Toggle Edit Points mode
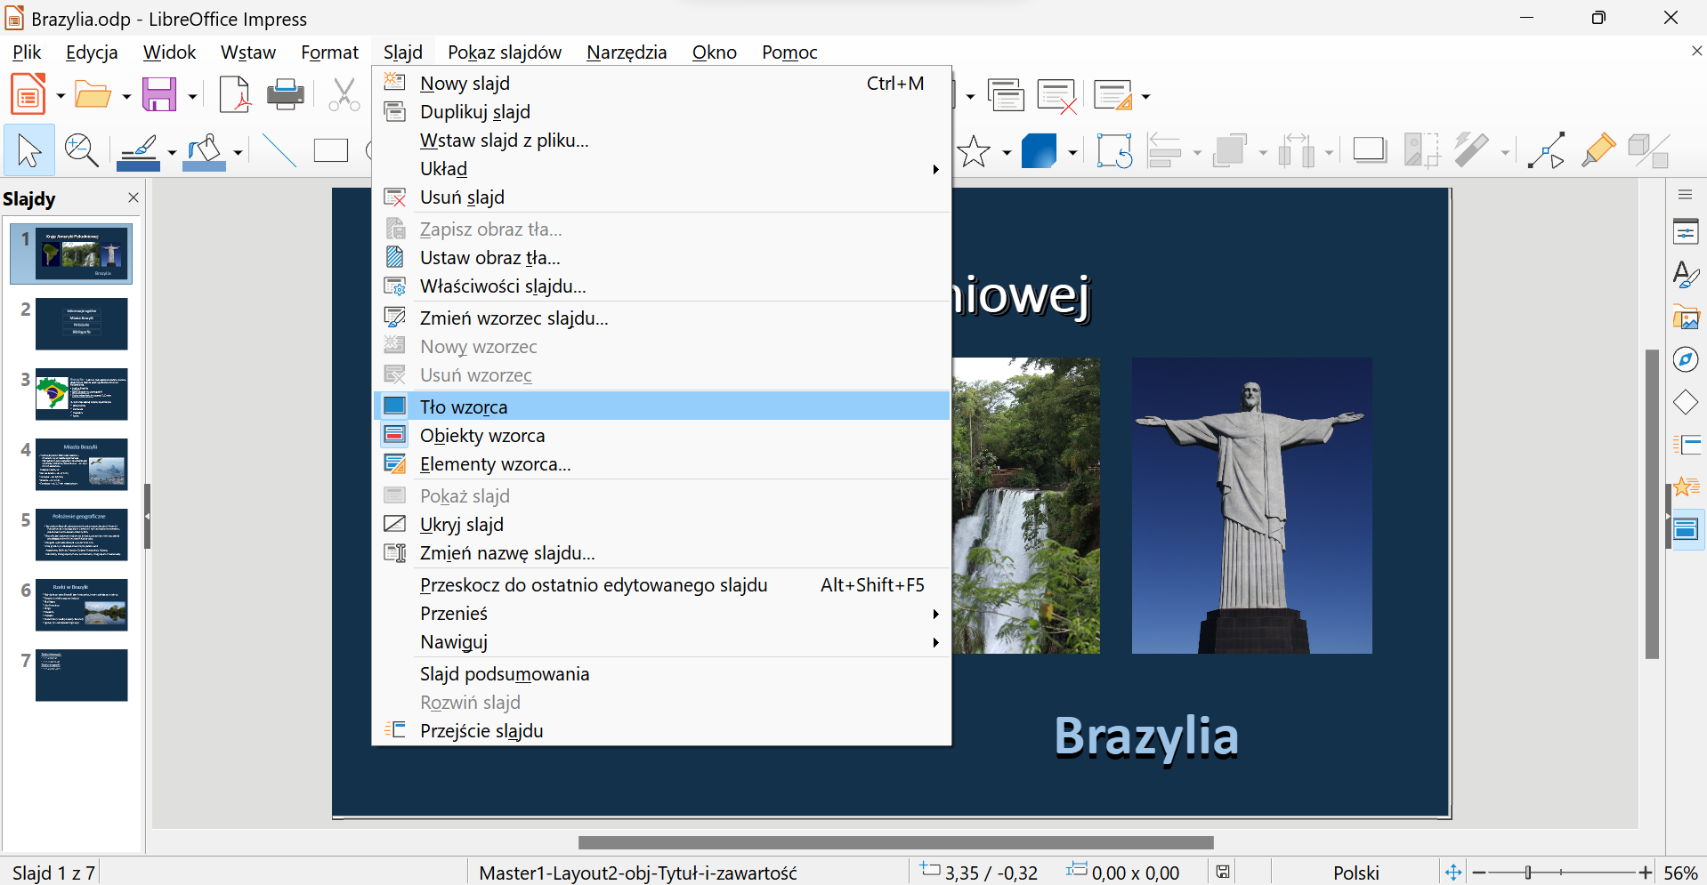This screenshot has height=885, width=1707. [1549, 149]
